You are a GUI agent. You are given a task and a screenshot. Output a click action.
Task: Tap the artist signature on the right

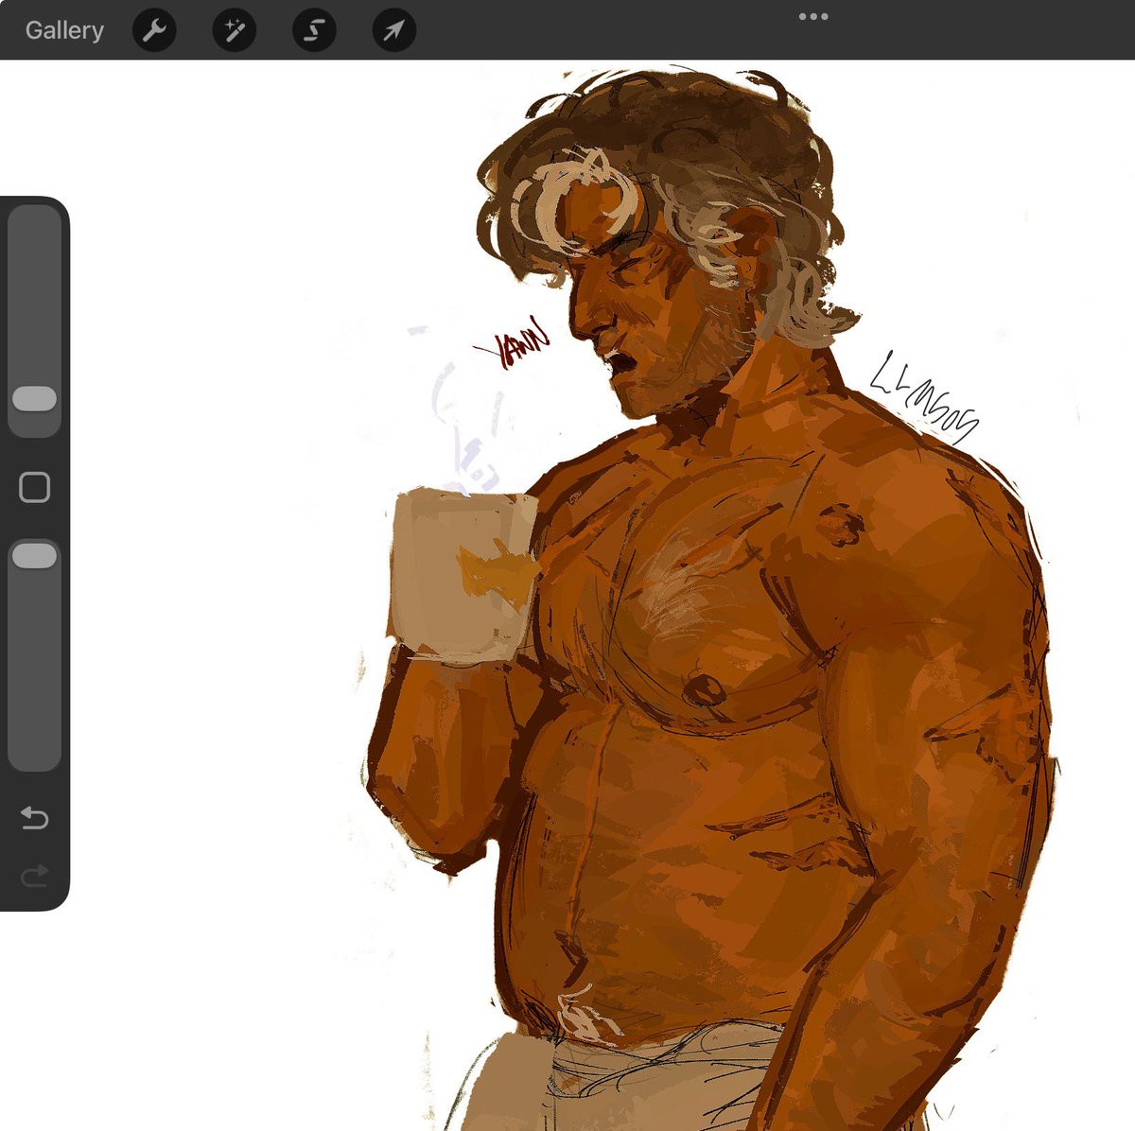coord(922,397)
